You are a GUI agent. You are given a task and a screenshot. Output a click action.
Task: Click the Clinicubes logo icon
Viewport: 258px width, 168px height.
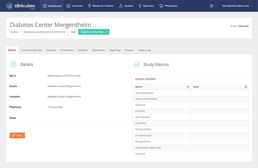[9, 6]
